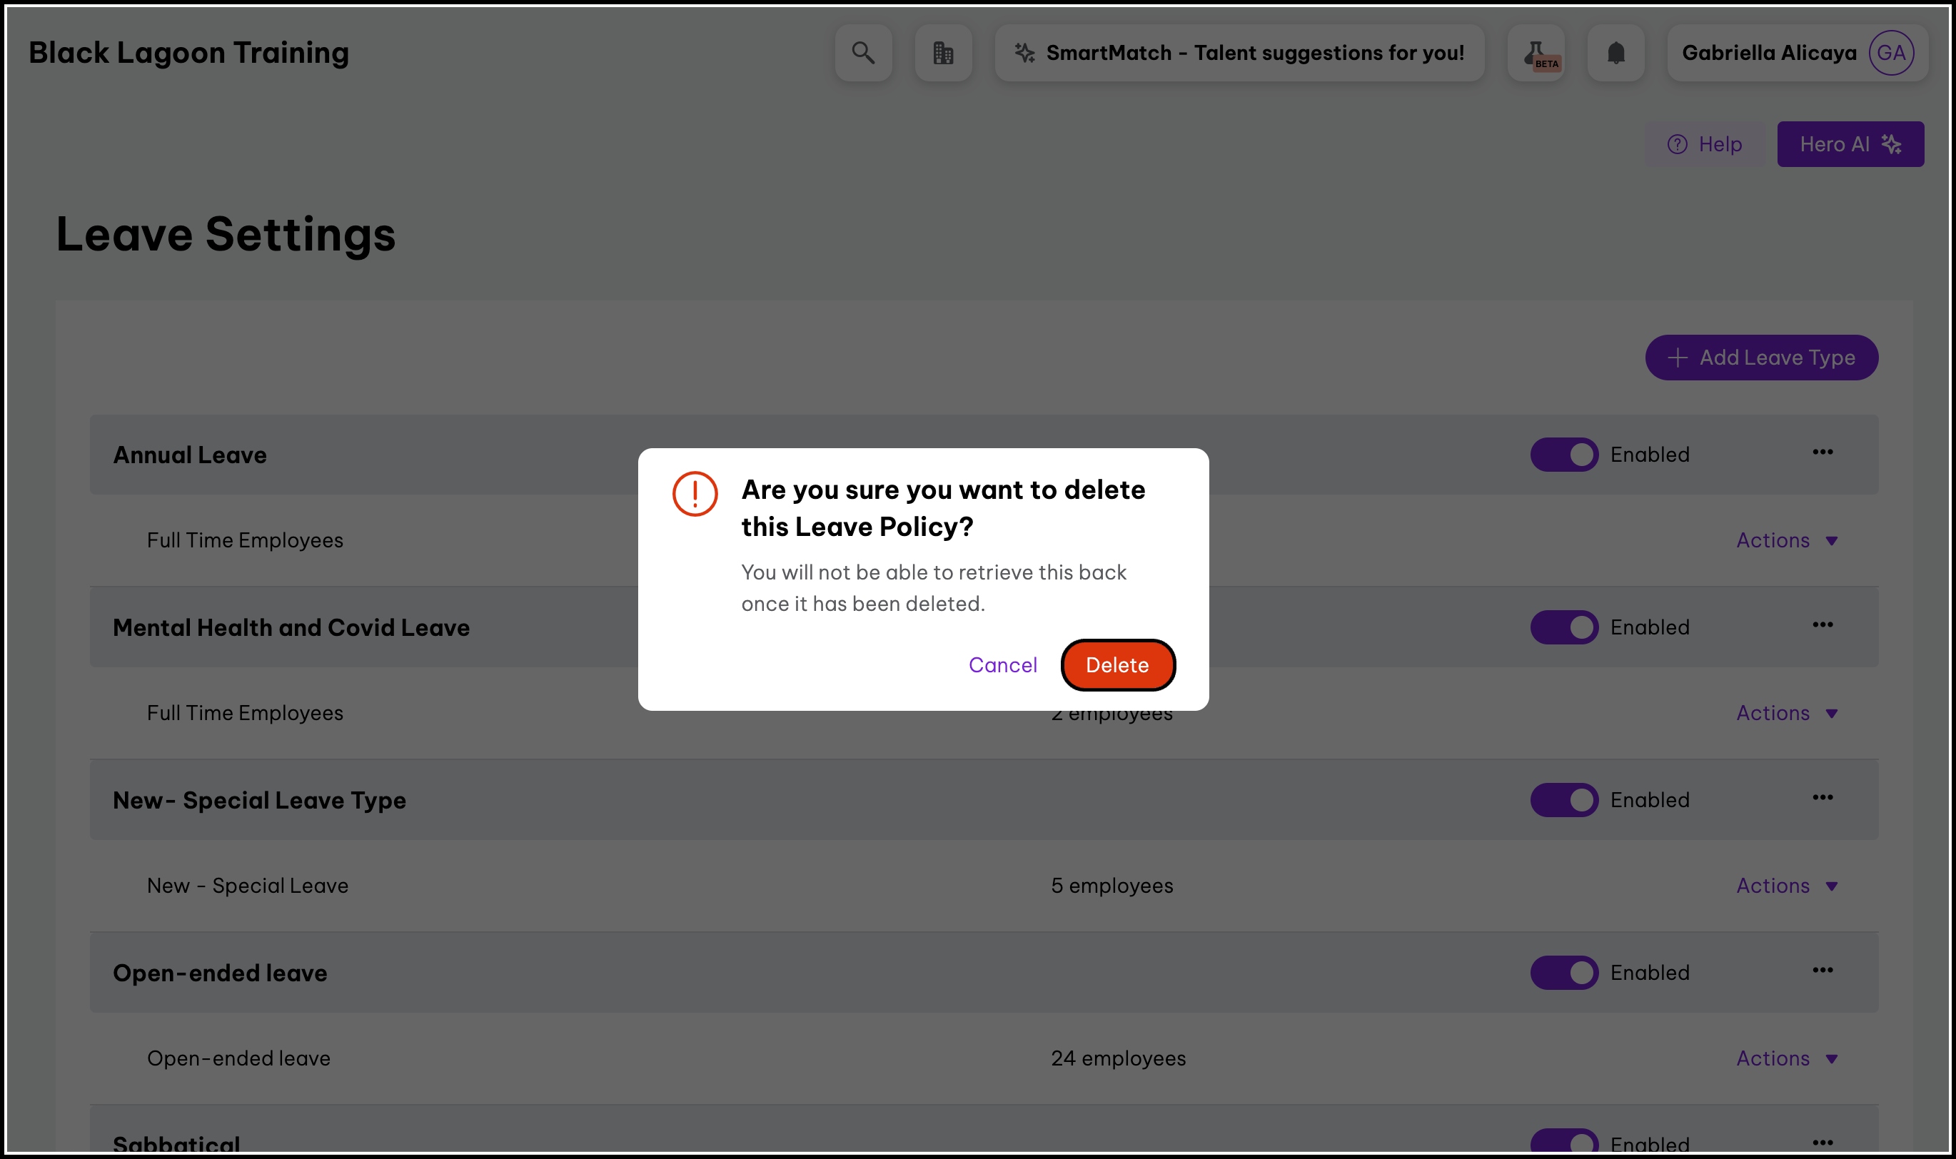1956x1159 pixels.
Task: Open Annual Leave three-dot menu
Action: coord(1823,452)
